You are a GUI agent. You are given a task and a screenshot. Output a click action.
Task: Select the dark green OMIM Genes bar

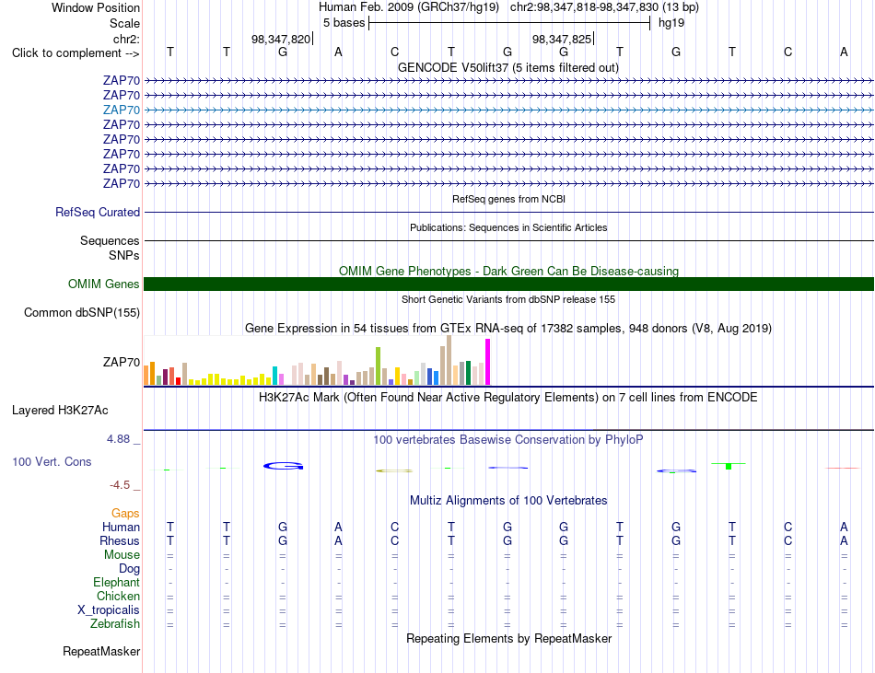[508, 284]
